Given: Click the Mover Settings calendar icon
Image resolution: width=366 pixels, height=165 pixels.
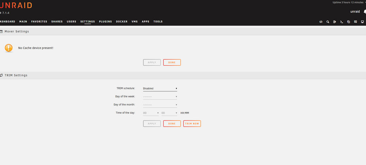Looking at the screenshot, I should coord(1,31).
